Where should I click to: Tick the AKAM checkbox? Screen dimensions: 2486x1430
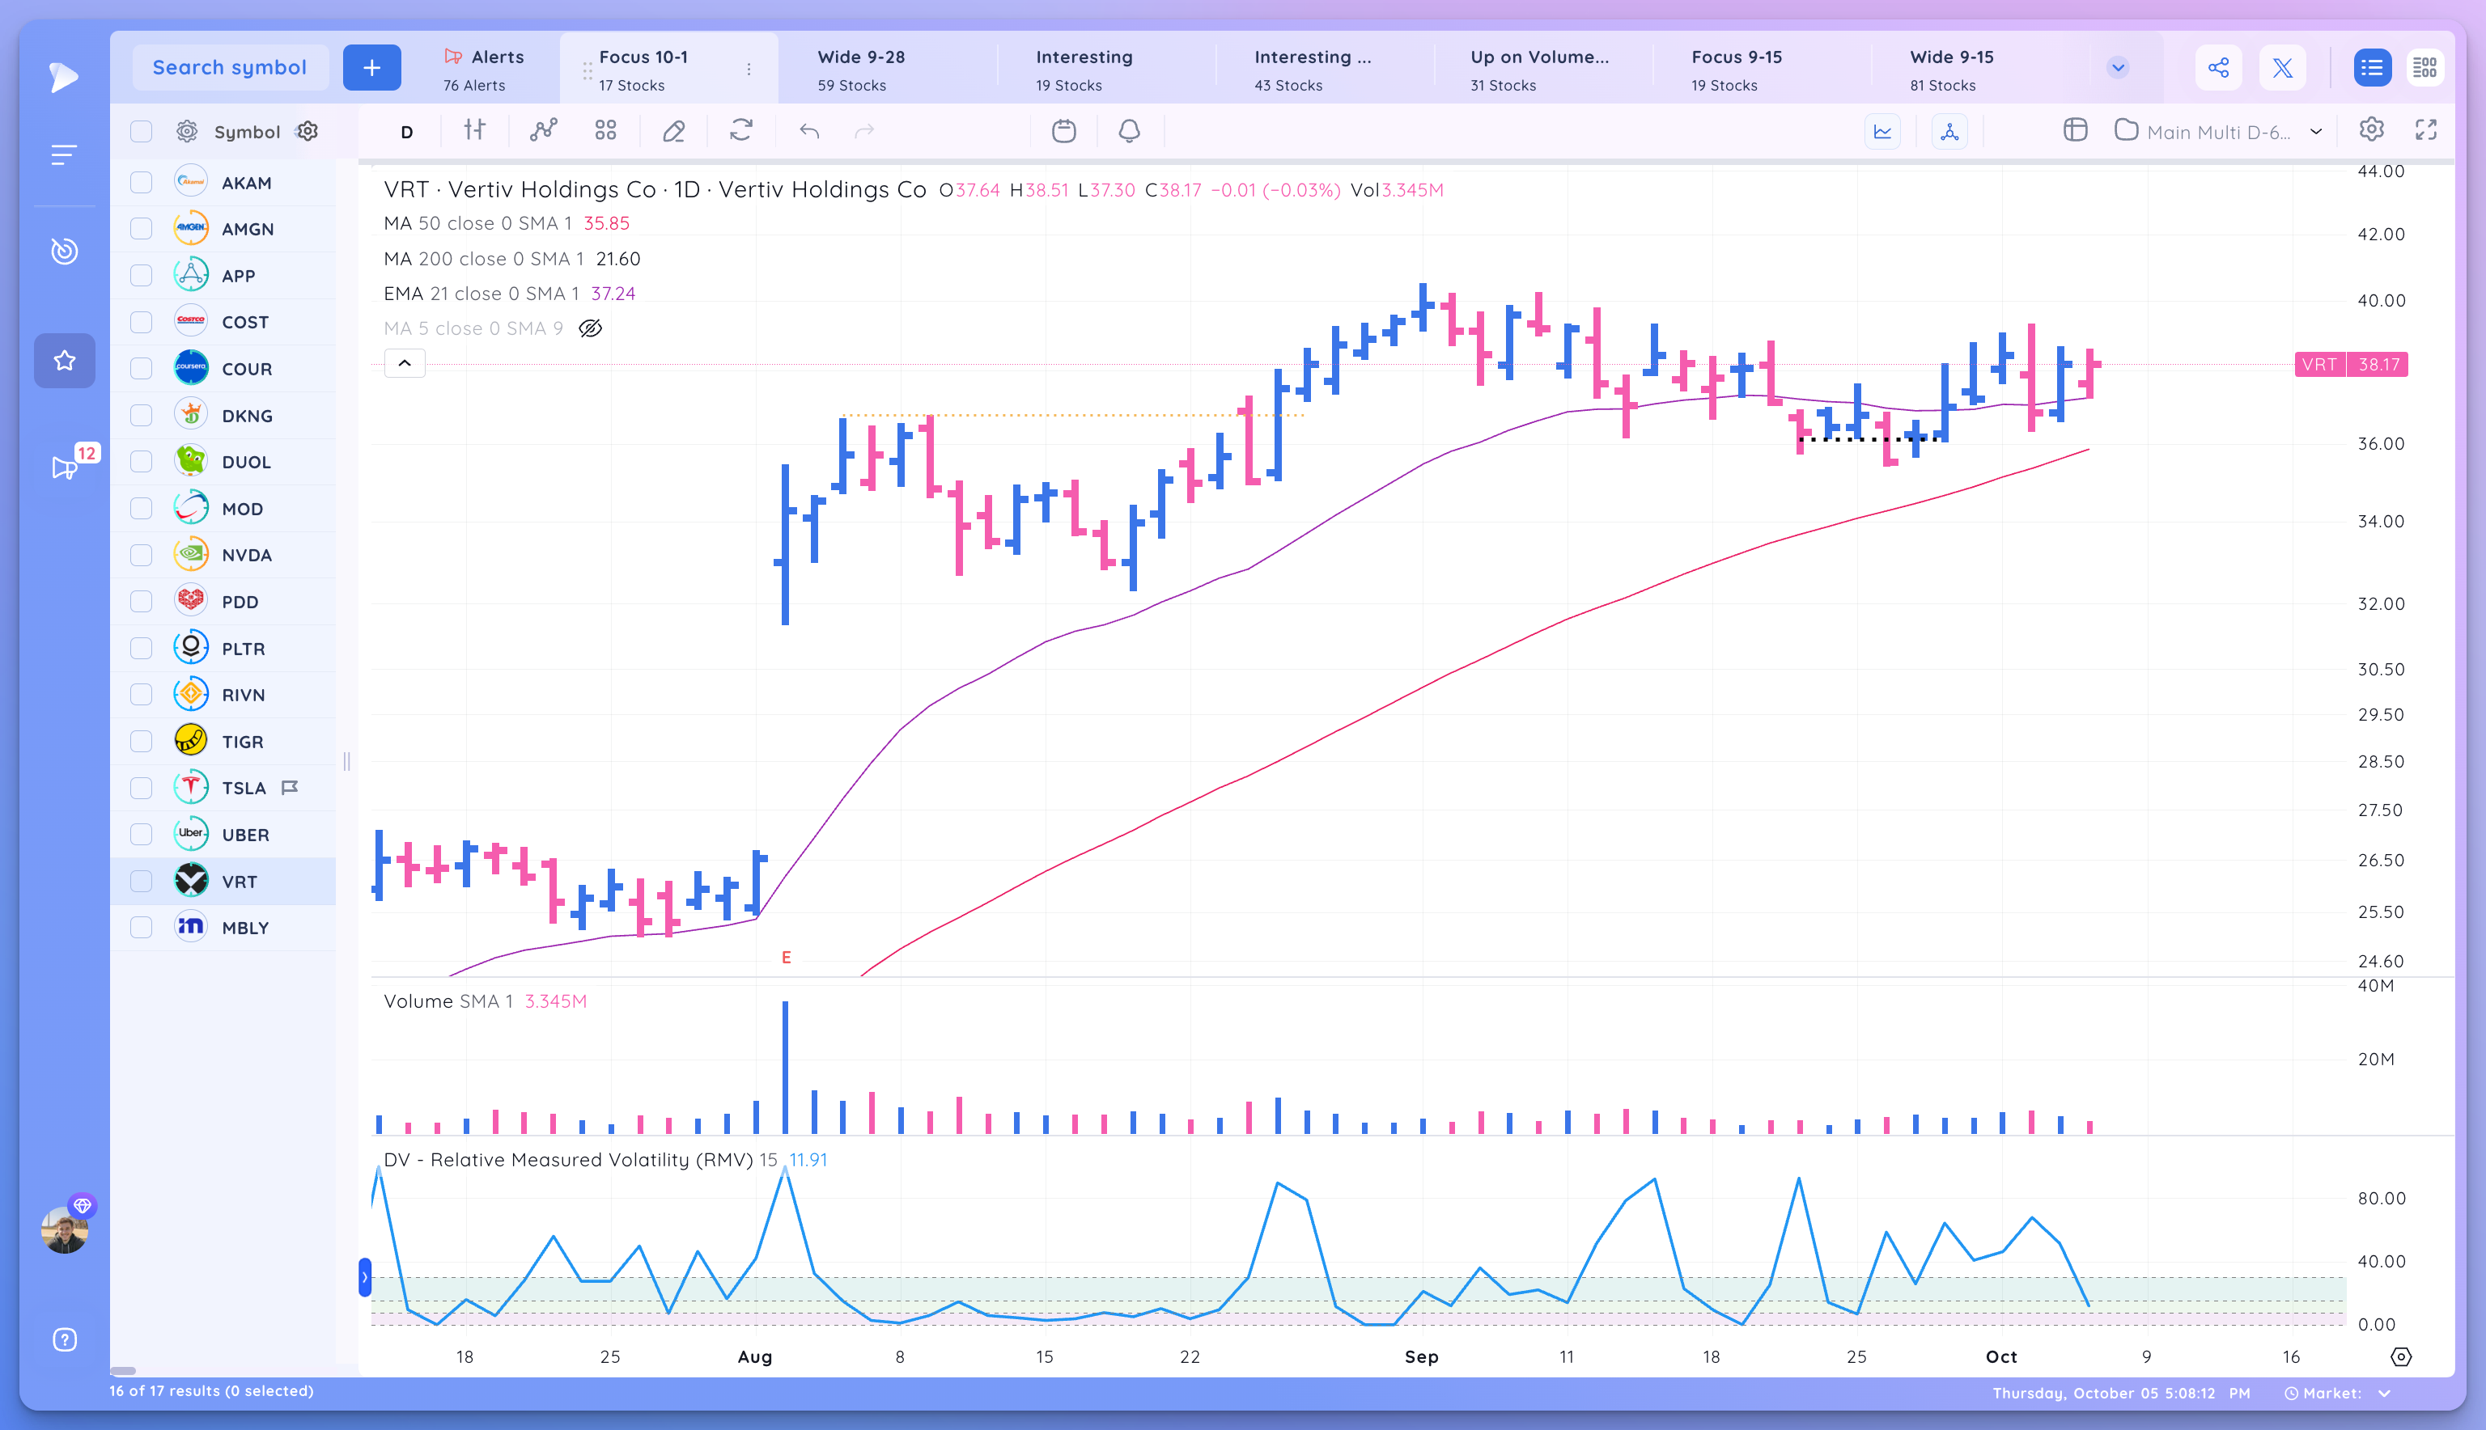[x=142, y=183]
